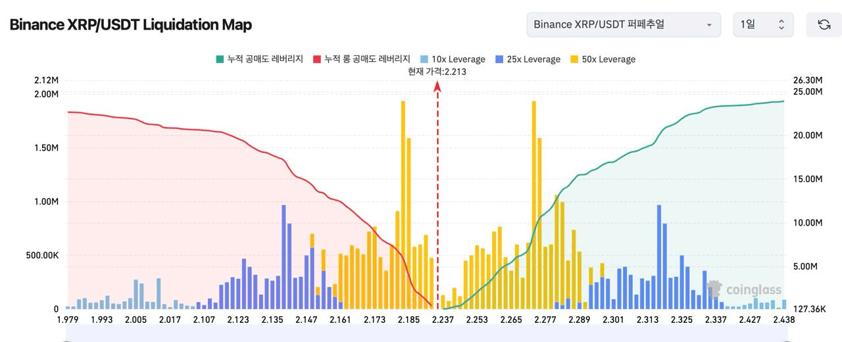
Task: Click the 2.135 x-axis price label
Action: (272, 320)
